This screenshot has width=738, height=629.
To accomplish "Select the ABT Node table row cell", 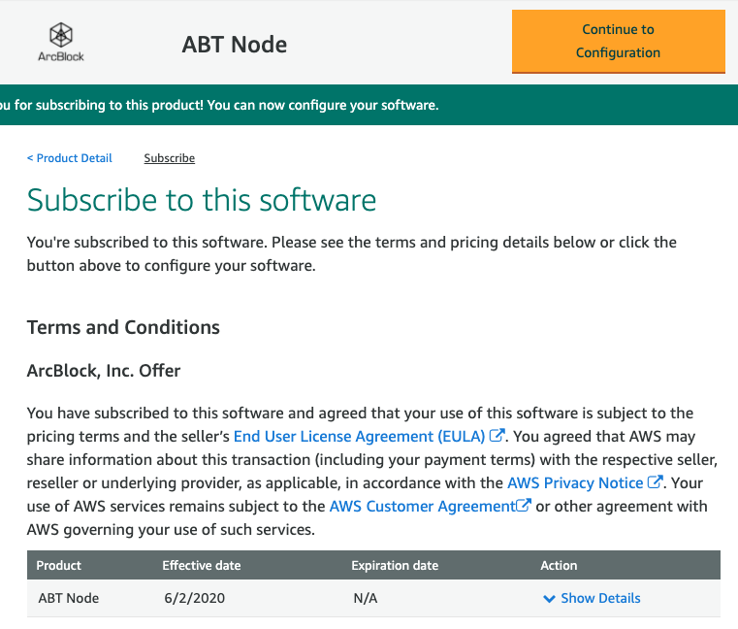I will pyautogui.click(x=69, y=599).
